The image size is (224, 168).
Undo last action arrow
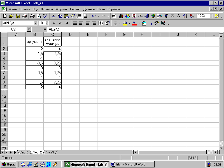(x=94, y=16)
